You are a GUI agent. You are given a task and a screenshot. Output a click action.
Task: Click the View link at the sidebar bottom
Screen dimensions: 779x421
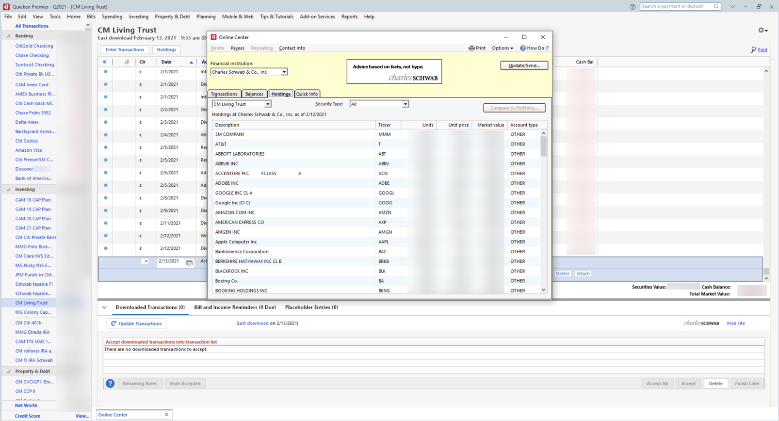click(82, 416)
